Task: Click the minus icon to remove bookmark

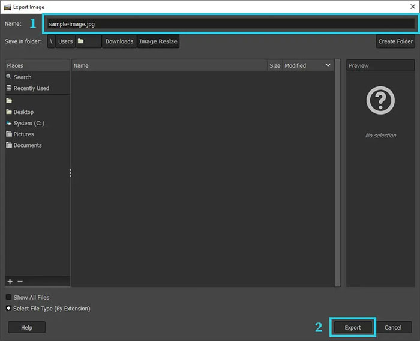Action: [x=20, y=282]
